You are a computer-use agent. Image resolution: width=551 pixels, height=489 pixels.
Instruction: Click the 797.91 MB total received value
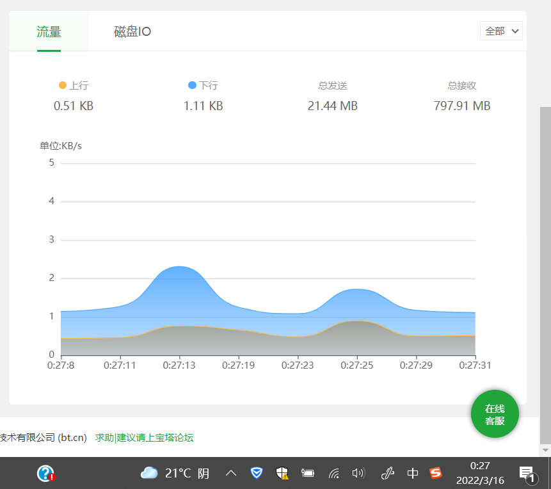462,106
